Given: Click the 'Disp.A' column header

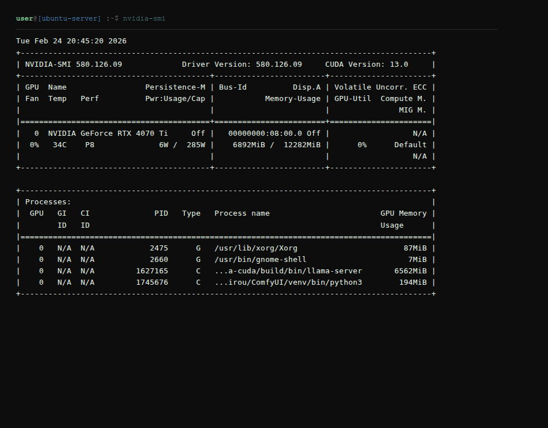Looking at the screenshot, I should 307,87.
